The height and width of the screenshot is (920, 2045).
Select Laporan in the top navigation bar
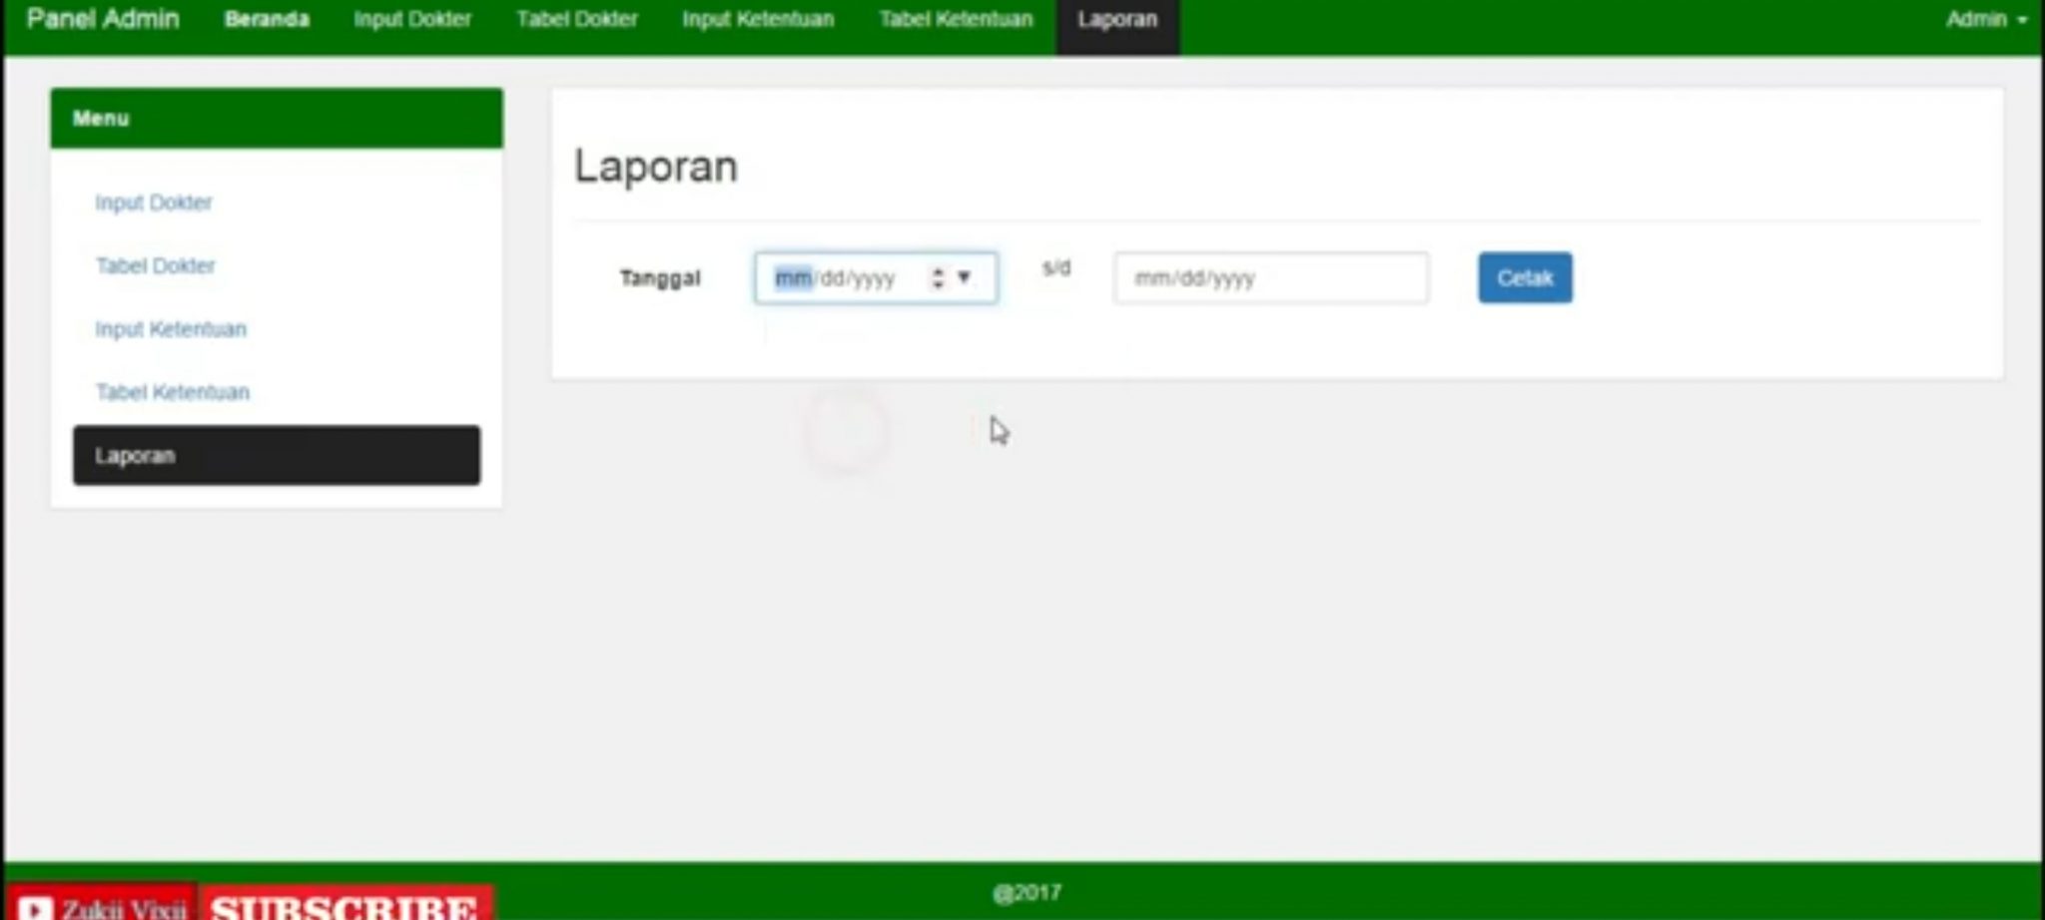1116,18
